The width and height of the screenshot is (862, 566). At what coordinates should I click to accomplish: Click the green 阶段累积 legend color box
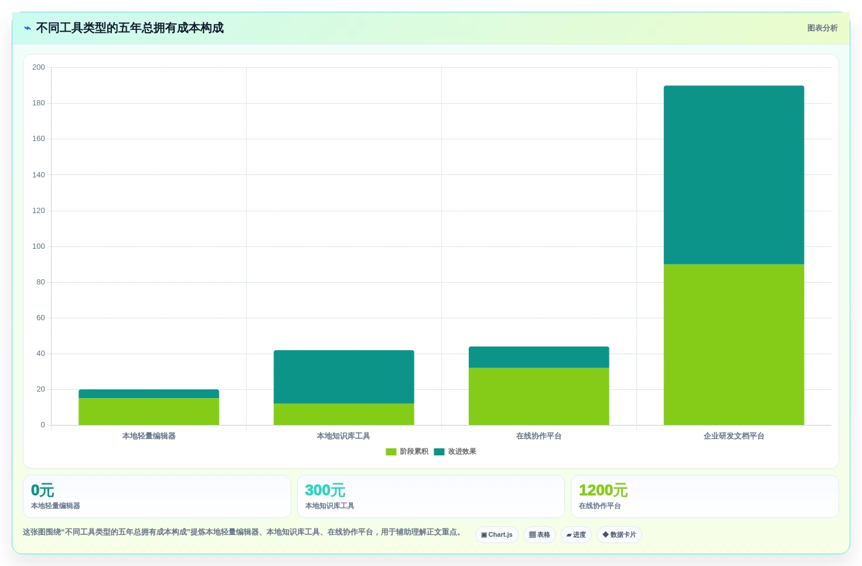point(391,452)
